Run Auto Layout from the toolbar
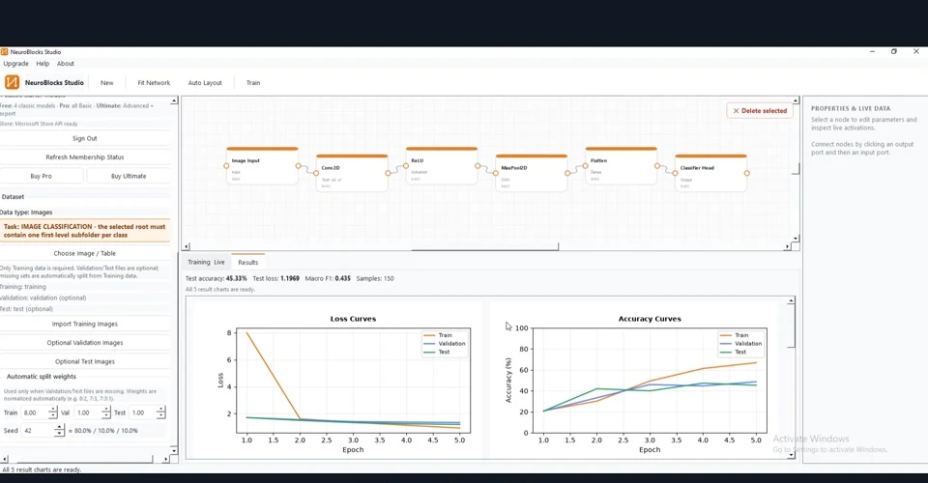Screen dimensions: 928x483 [205, 83]
